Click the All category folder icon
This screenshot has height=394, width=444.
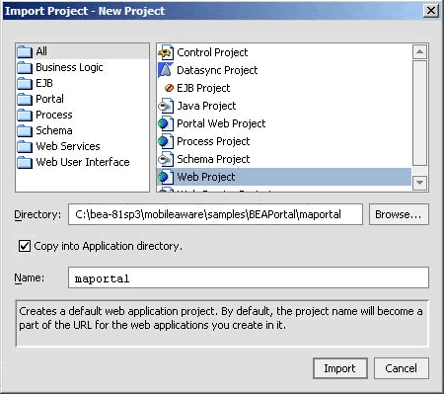coord(25,51)
